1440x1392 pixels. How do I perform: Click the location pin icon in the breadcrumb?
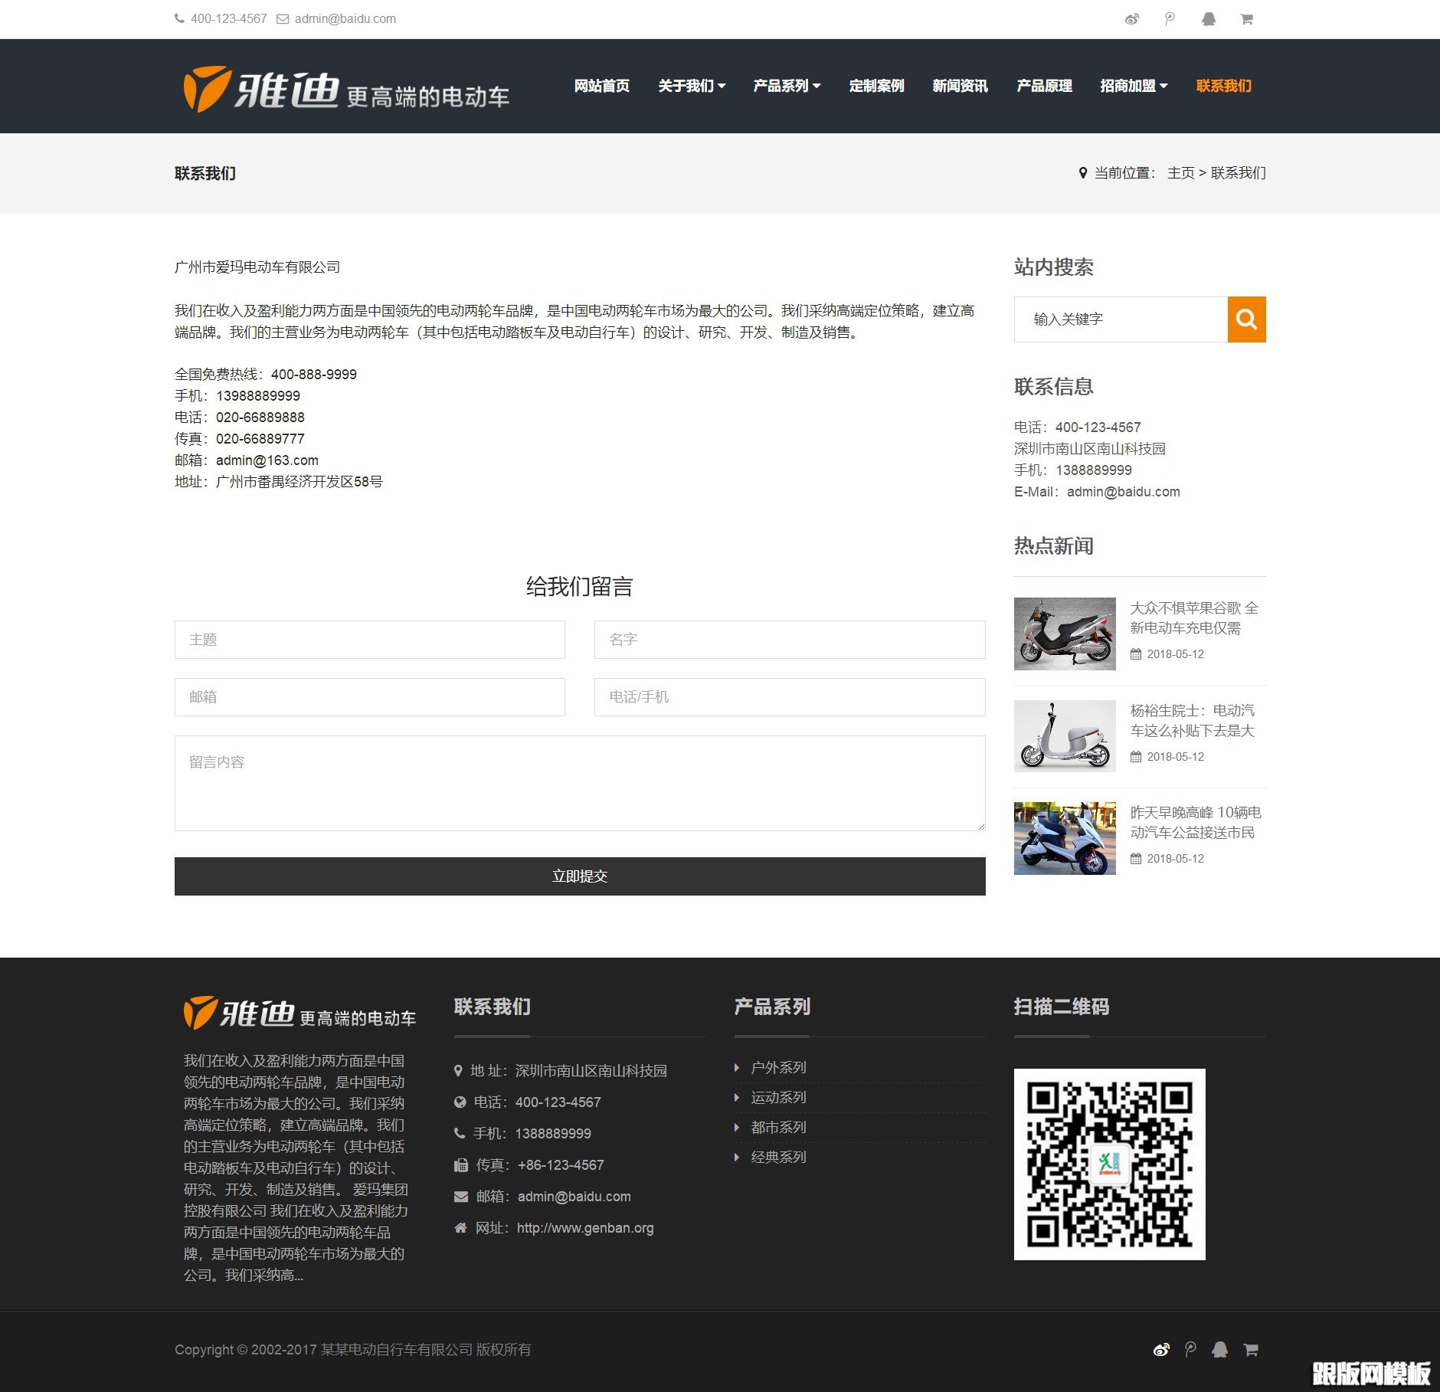1082,173
